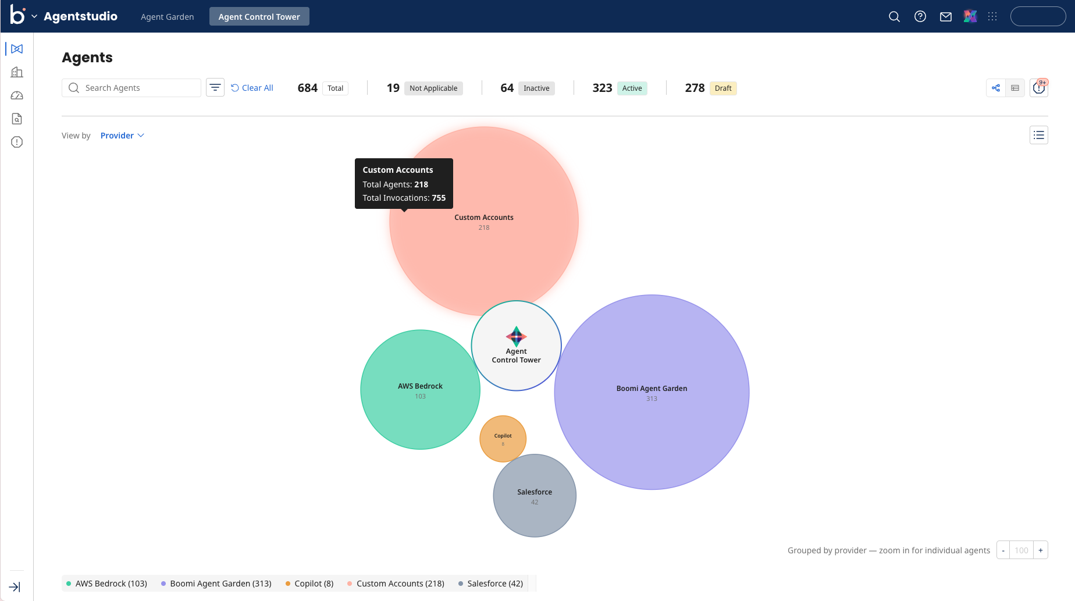Open alerts button with 9+ badge
This screenshot has height=601, width=1075.
(x=1039, y=88)
